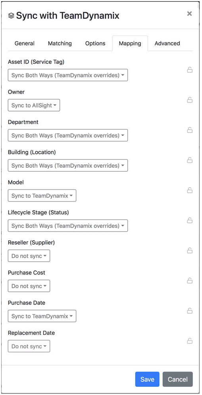202x395 pixels.
Task: Toggle the Purchase Date lock icon
Action: tap(190, 311)
